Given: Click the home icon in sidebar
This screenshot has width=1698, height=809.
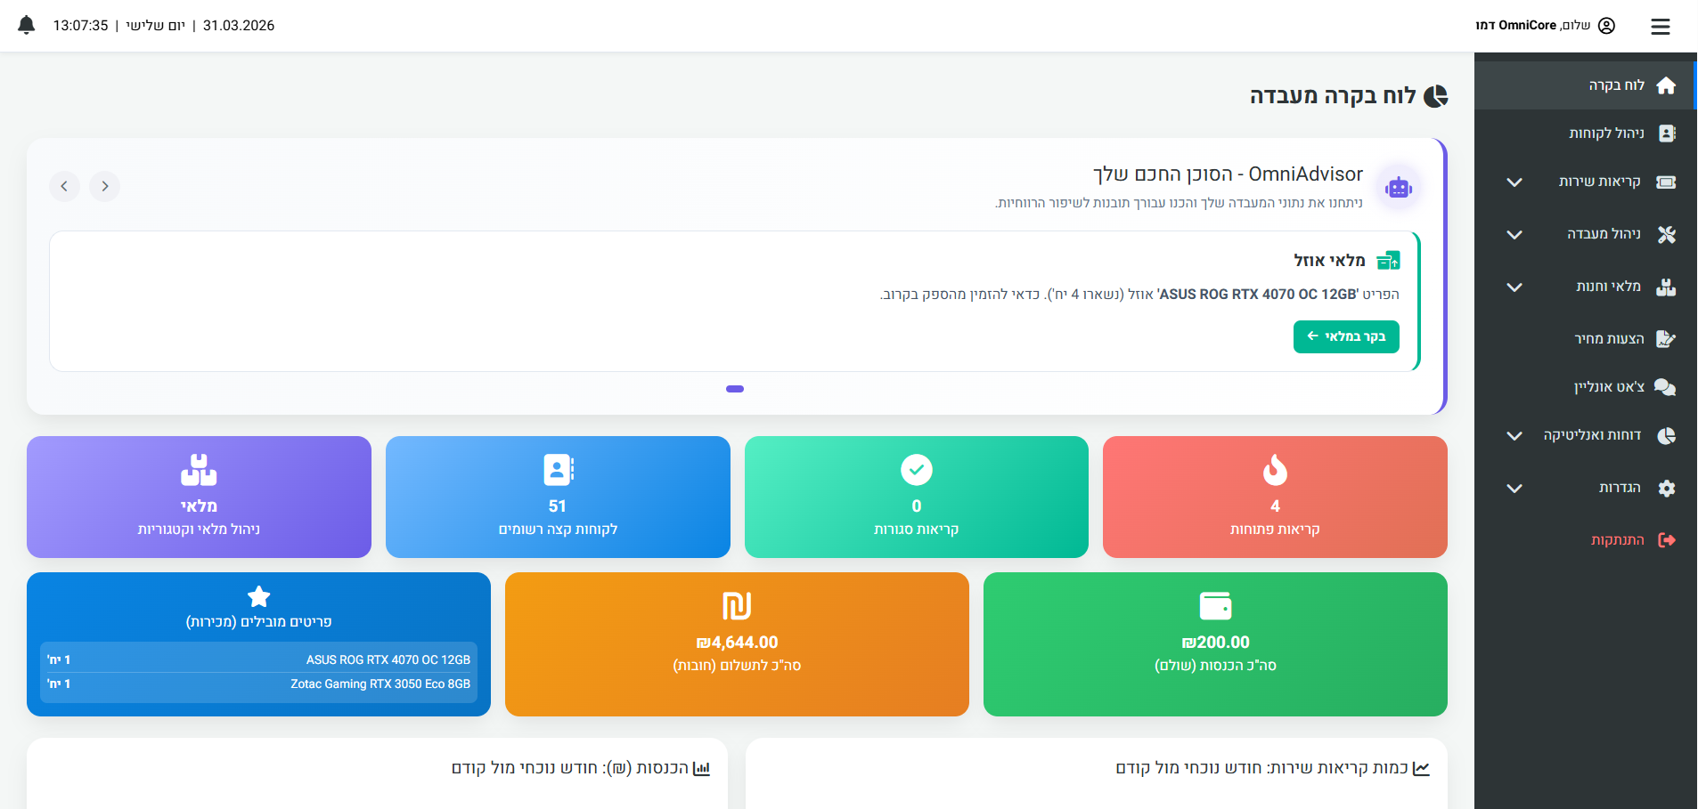Looking at the screenshot, I should tap(1666, 85).
